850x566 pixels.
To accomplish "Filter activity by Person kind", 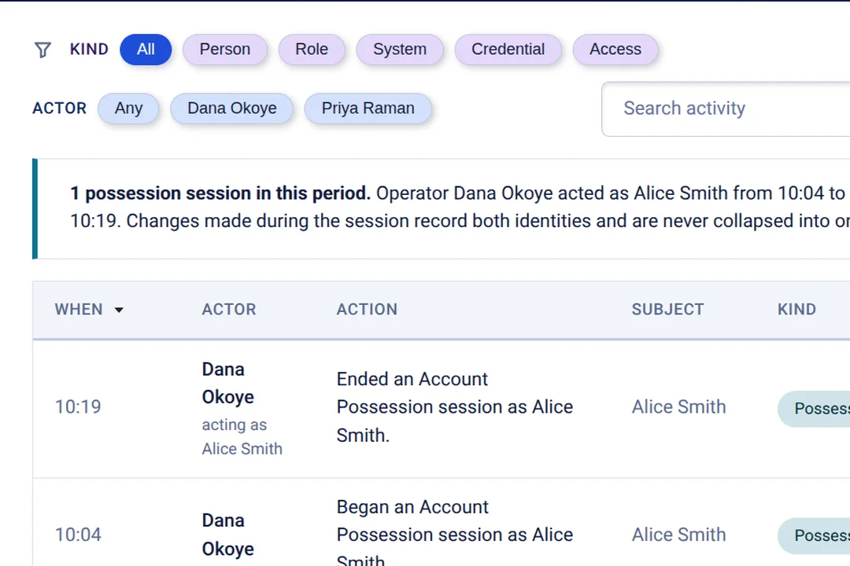I will [x=225, y=50].
